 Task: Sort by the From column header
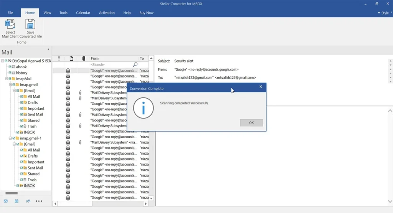114,58
